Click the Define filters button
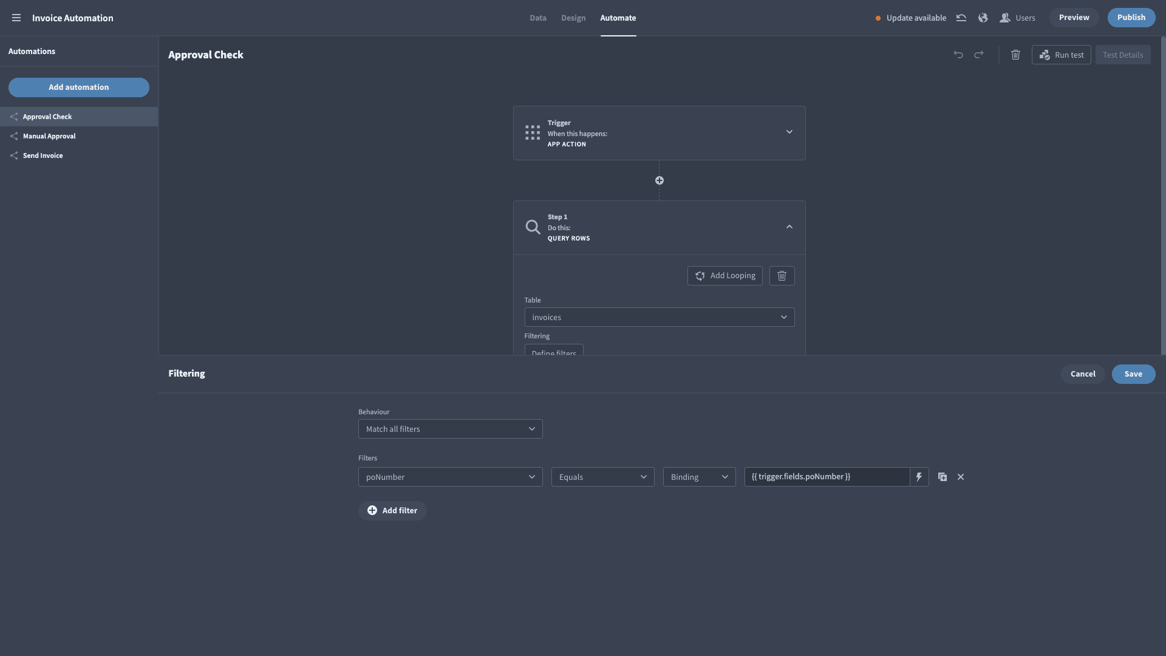The width and height of the screenshot is (1166, 656). pos(554,350)
